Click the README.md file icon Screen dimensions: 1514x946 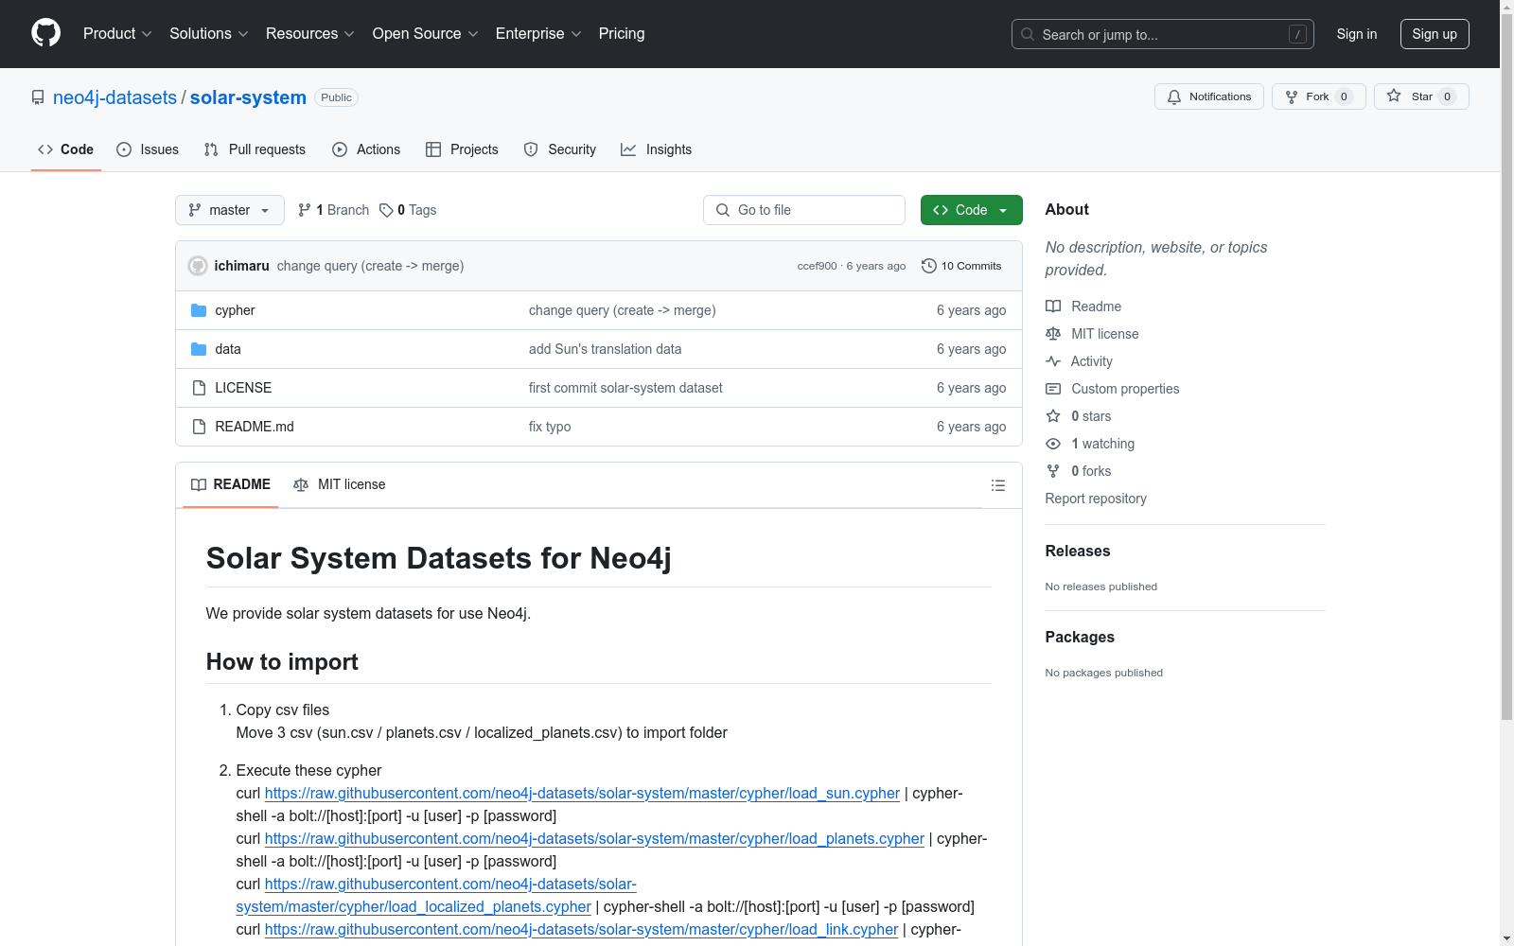[x=199, y=427]
